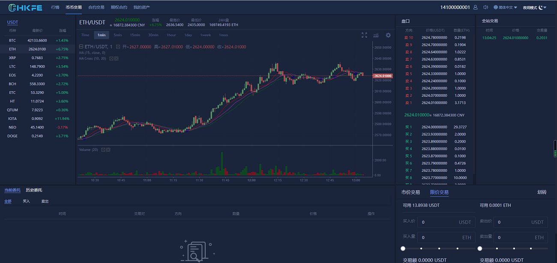The width and height of the screenshot is (557, 263).
Task: Open the user account profile icon
Action: coord(475,7)
